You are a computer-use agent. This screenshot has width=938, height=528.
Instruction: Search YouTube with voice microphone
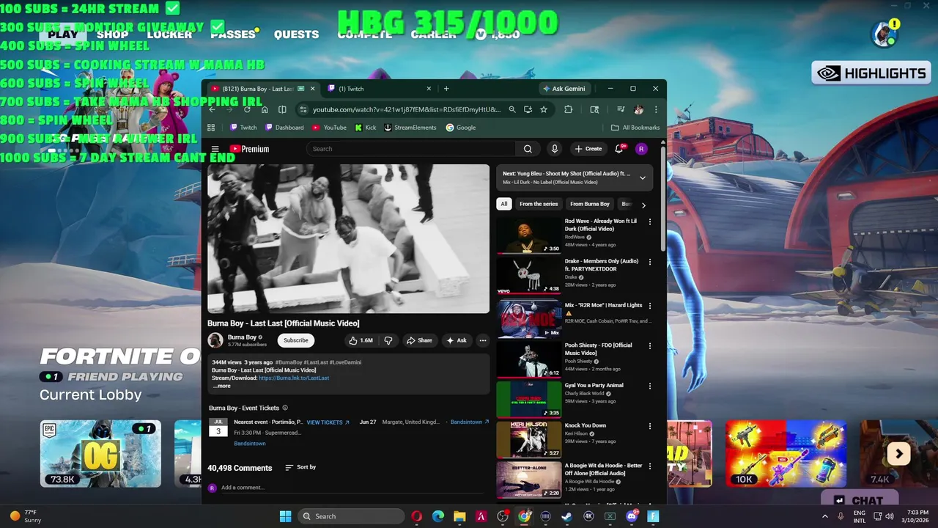point(555,149)
